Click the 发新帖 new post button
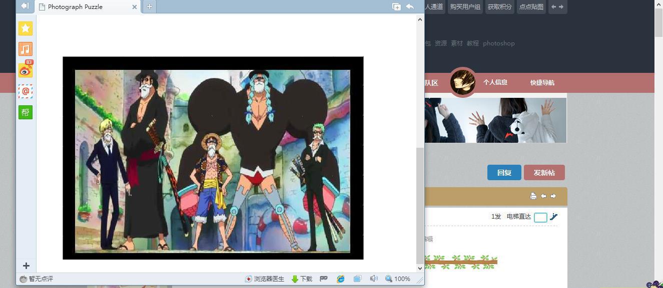The width and height of the screenshot is (663, 288). point(544,173)
